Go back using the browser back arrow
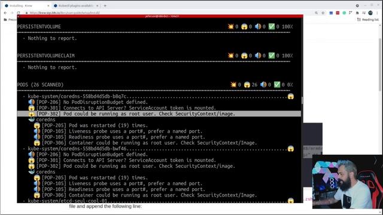The image size is (383, 215). 5,13
